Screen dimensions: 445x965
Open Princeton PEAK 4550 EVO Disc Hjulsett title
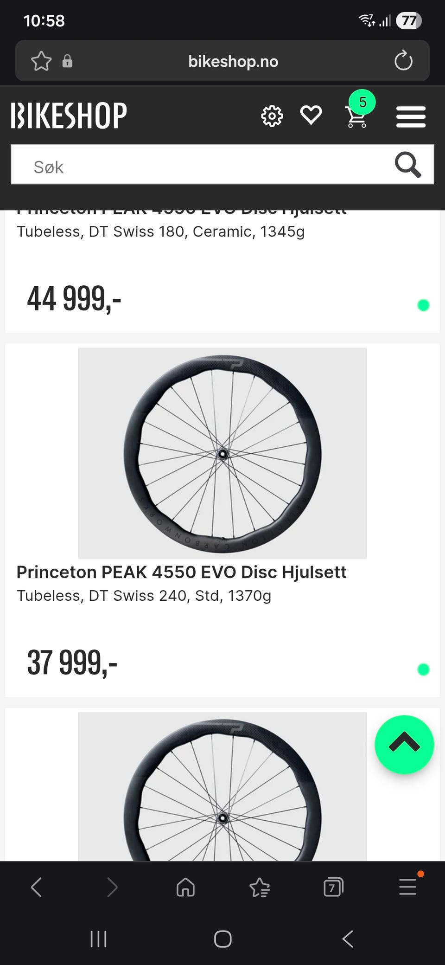coord(181,572)
